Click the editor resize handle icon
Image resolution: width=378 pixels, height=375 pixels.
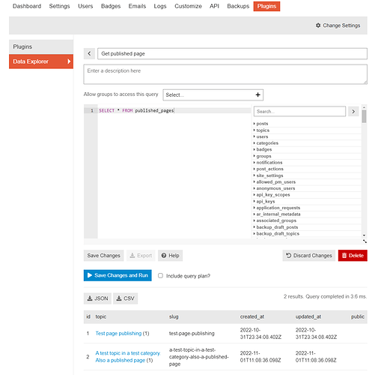pyautogui.click(x=365, y=241)
